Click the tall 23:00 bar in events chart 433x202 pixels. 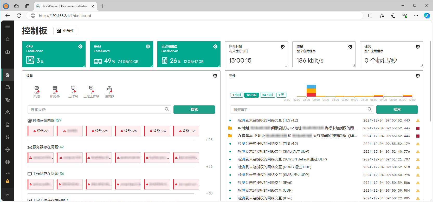pyautogui.click(x=311, y=91)
